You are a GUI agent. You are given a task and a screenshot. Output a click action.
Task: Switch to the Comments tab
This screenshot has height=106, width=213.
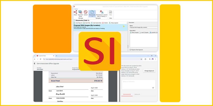tap(127, 94)
